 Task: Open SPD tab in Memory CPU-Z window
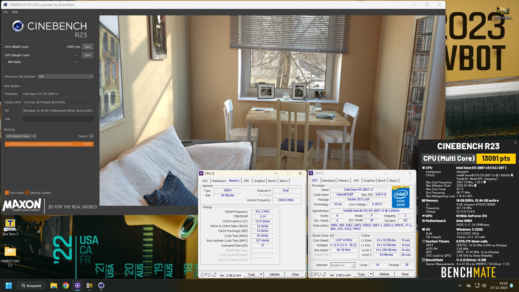pyautogui.click(x=246, y=181)
